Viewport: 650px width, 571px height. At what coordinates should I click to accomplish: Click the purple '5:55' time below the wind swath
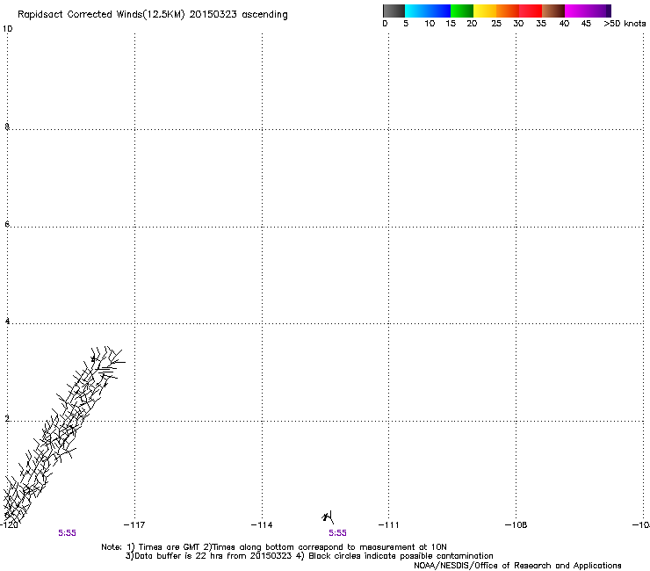67,533
